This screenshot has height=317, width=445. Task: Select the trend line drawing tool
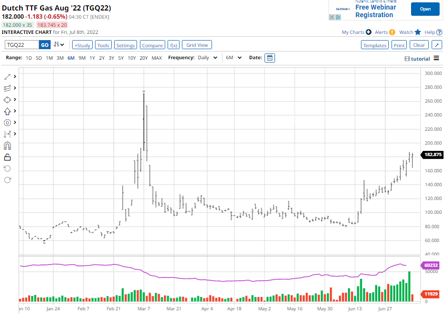(x=7, y=76)
